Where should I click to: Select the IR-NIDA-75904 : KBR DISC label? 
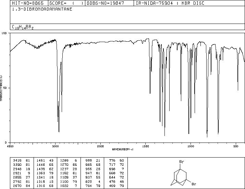(x=170, y=3)
